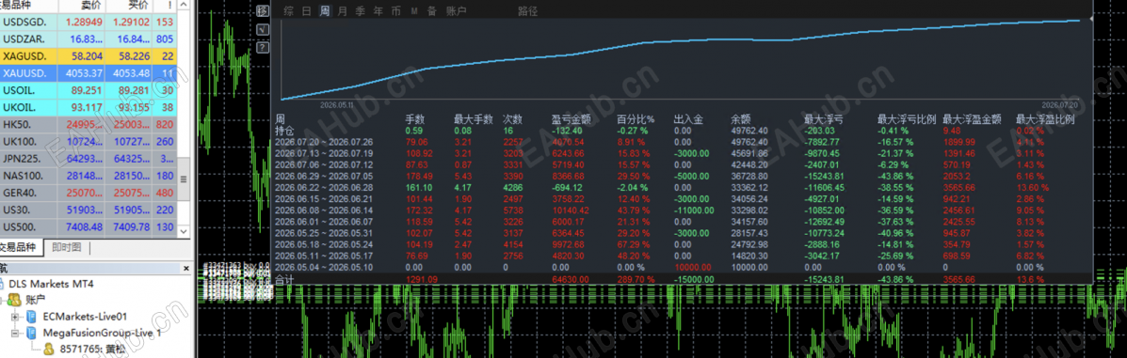The width and height of the screenshot is (1127, 358).
Task: Click XAUUSD bid price 4053.37
Action: tap(84, 73)
